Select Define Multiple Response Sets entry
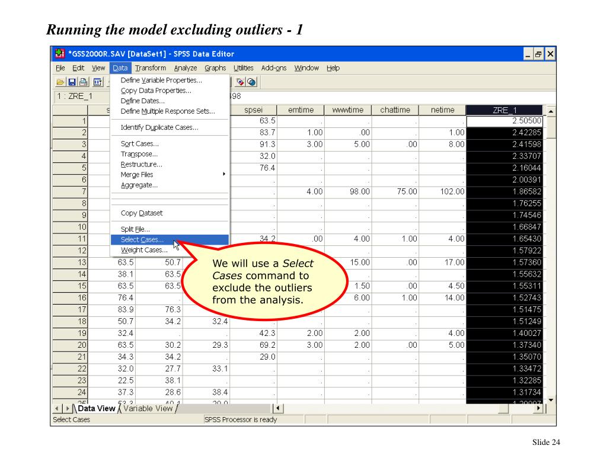The width and height of the screenshot is (607, 455). pyautogui.click(x=170, y=111)
